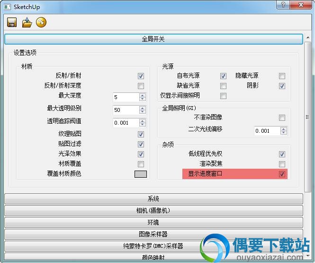315x263 pixels.
Task: Toggle the 阴影 checkbox
Action: [282, 86]
